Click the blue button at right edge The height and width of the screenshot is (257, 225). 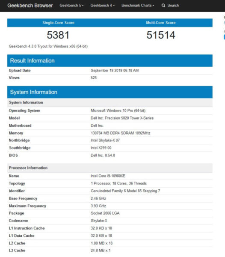click(224, 37)
